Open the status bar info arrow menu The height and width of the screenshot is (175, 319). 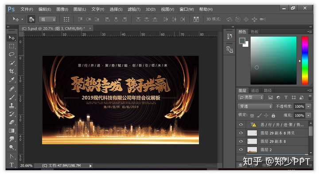pos(90,166)
